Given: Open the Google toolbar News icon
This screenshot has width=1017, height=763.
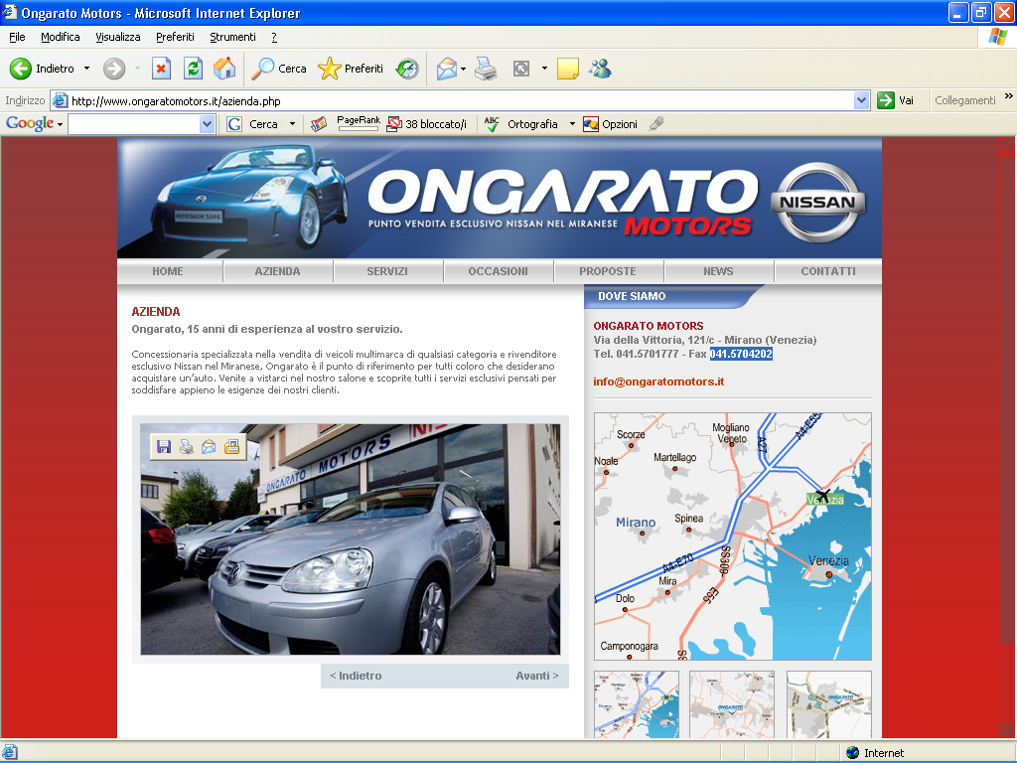Looking at the screenshot, I should [x=319, y=124].
